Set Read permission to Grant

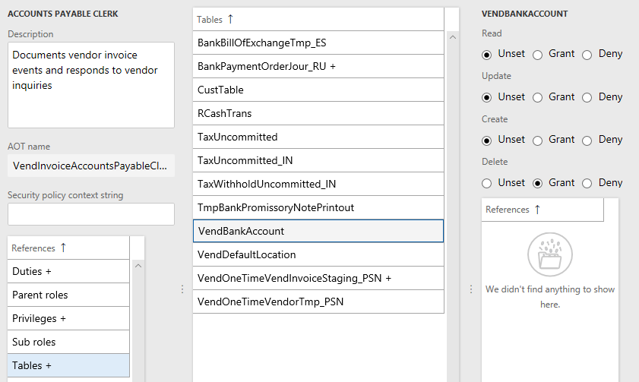coord(537,55)
